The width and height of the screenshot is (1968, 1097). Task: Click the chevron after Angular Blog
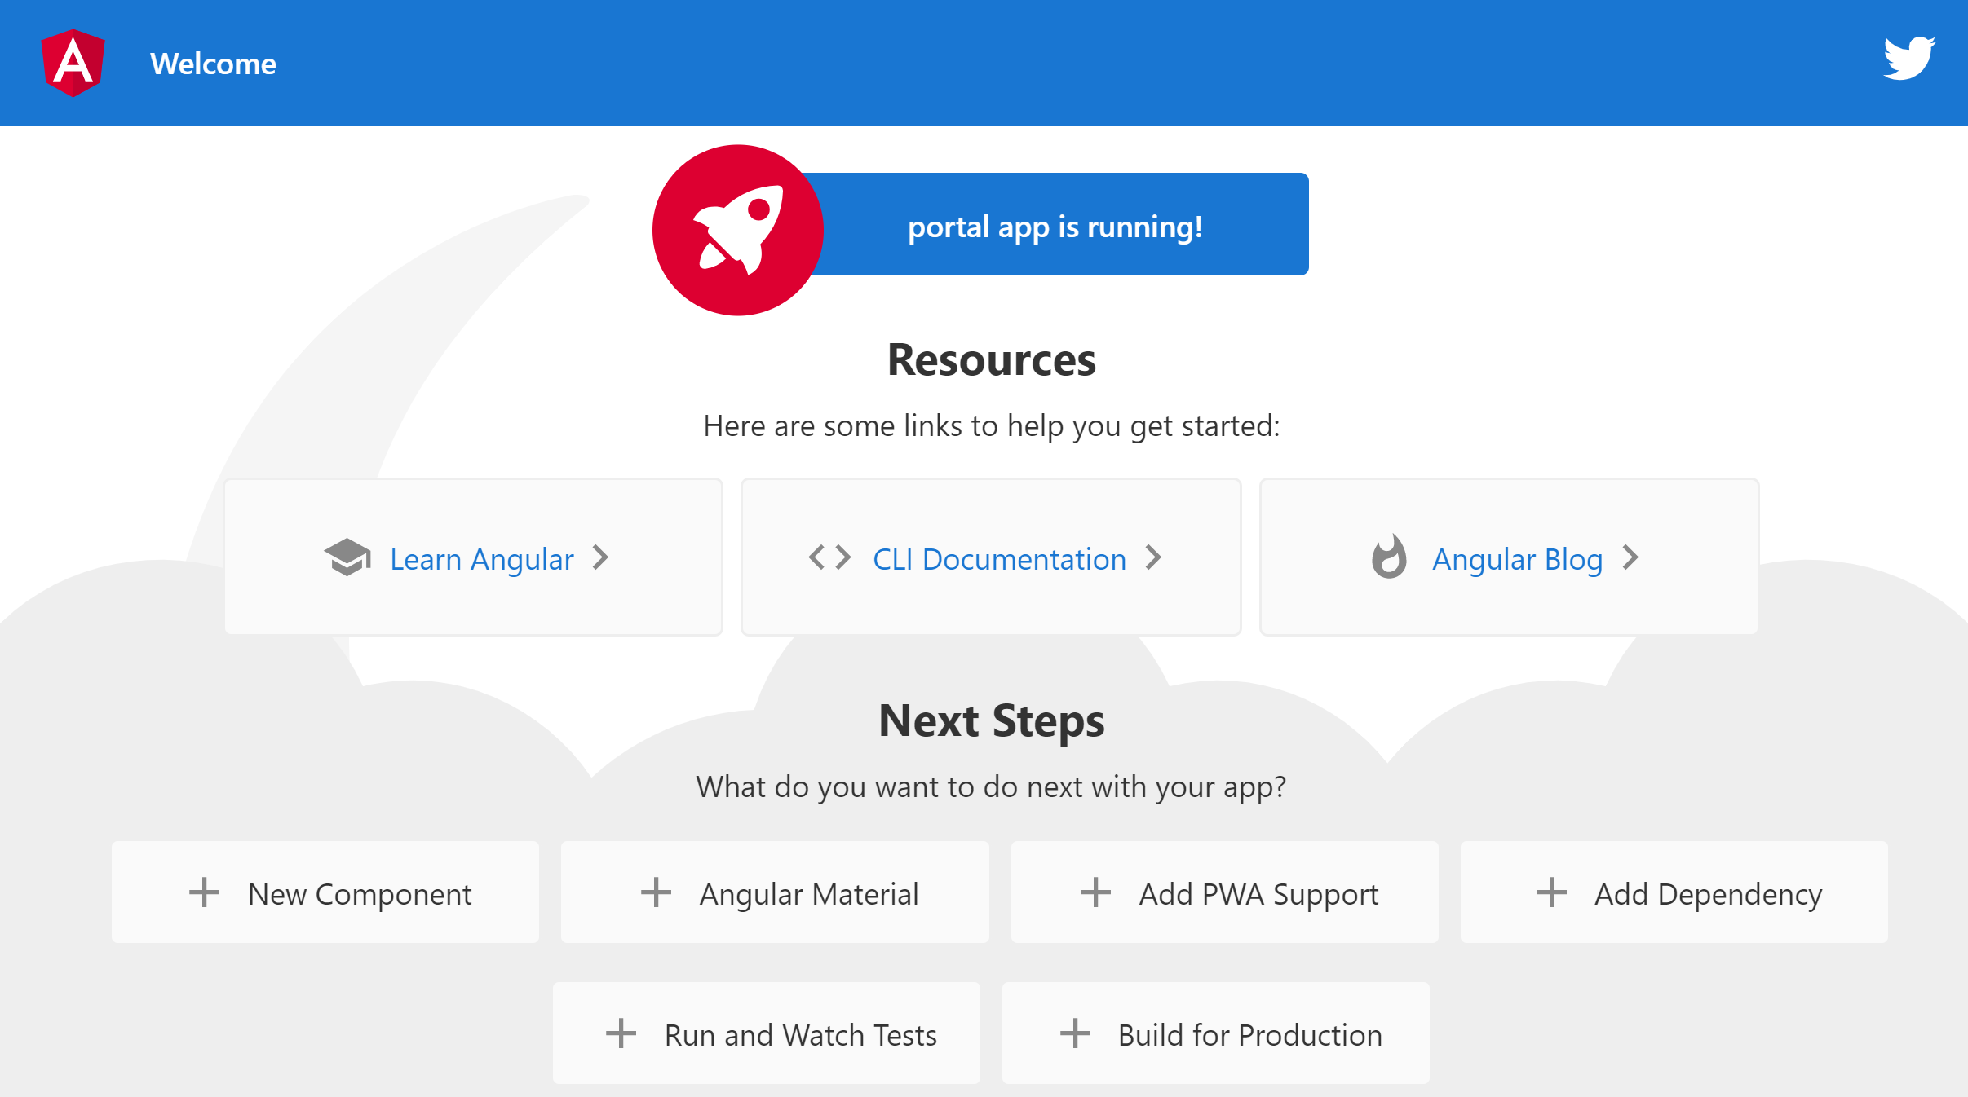tap(1630, 557)
